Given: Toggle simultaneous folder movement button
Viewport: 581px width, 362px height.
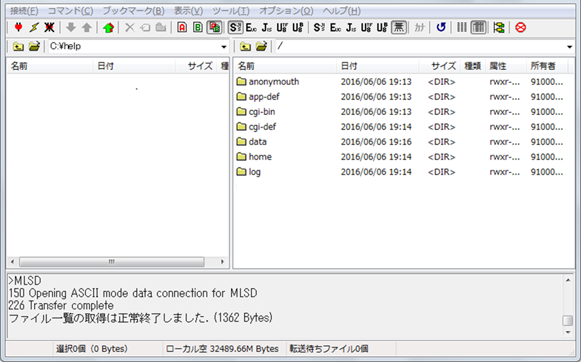Looking at the screenshot, I should [499, 27].
